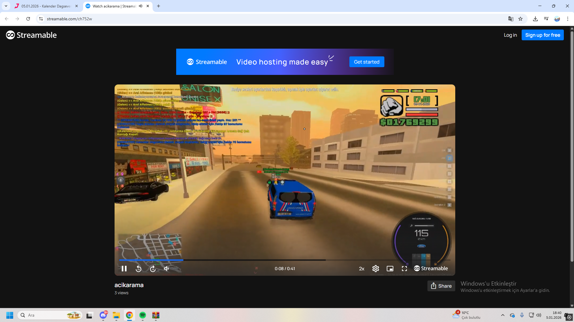Translate this page icon

tap(511, 19)
